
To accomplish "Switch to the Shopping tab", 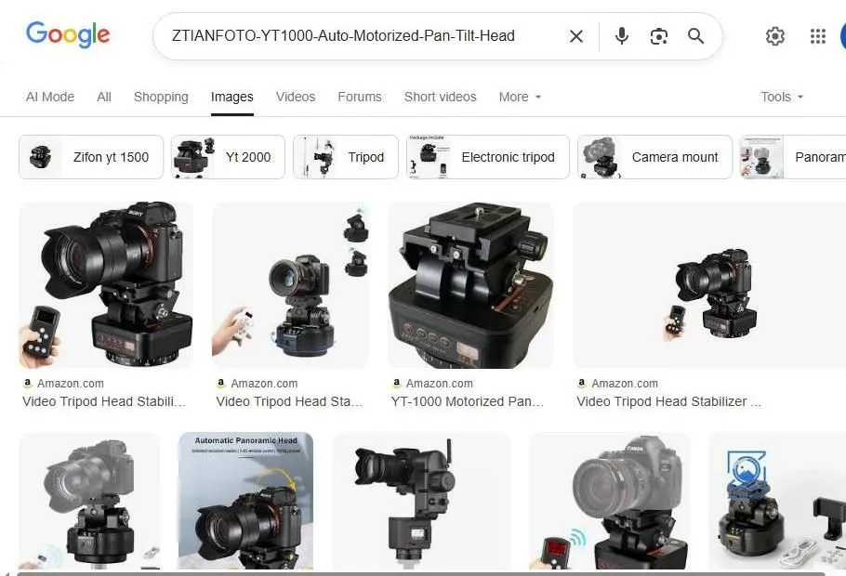I will (160, 97).
